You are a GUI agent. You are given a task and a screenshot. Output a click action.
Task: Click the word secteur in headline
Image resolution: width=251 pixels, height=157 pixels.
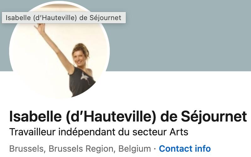150,133
